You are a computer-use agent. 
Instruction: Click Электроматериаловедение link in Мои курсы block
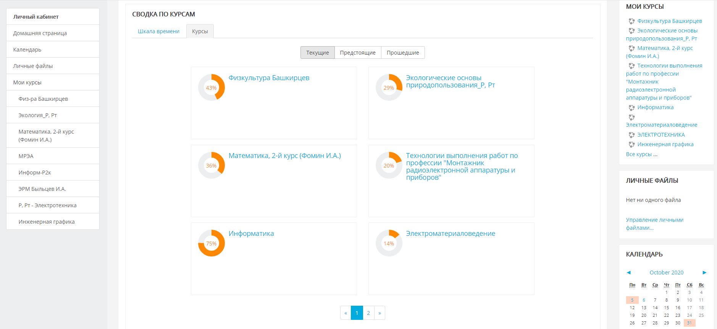tap(662, 125)
